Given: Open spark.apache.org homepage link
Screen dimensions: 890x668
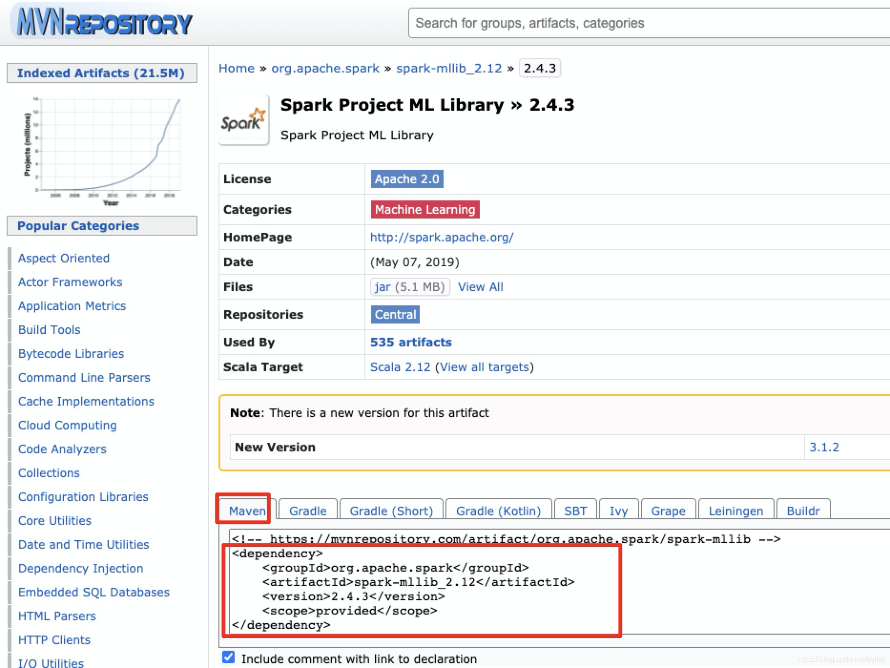Looking at the screenshot, I should pos(441,237).
